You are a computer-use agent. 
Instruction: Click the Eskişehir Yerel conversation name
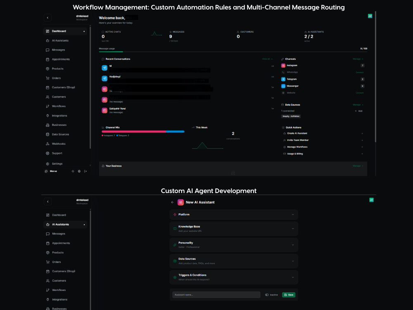(x=117, y=109)
